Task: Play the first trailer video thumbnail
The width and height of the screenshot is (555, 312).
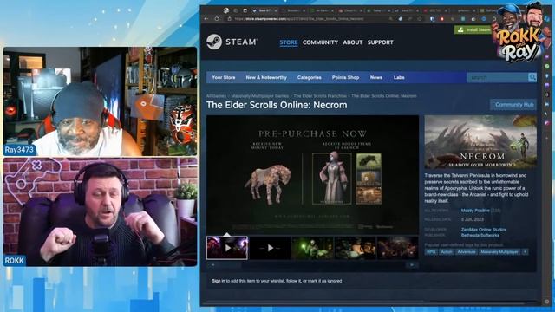Action: coord(227,248)
